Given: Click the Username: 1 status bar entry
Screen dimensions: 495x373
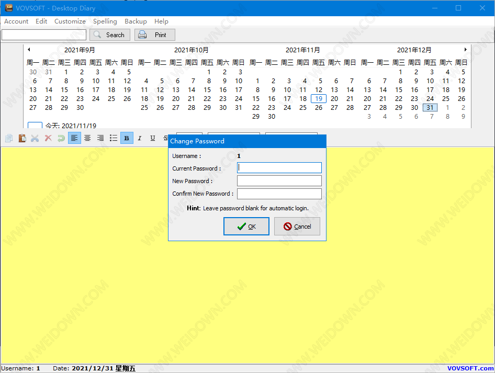Looking at the screenshot, I should 20,368.
